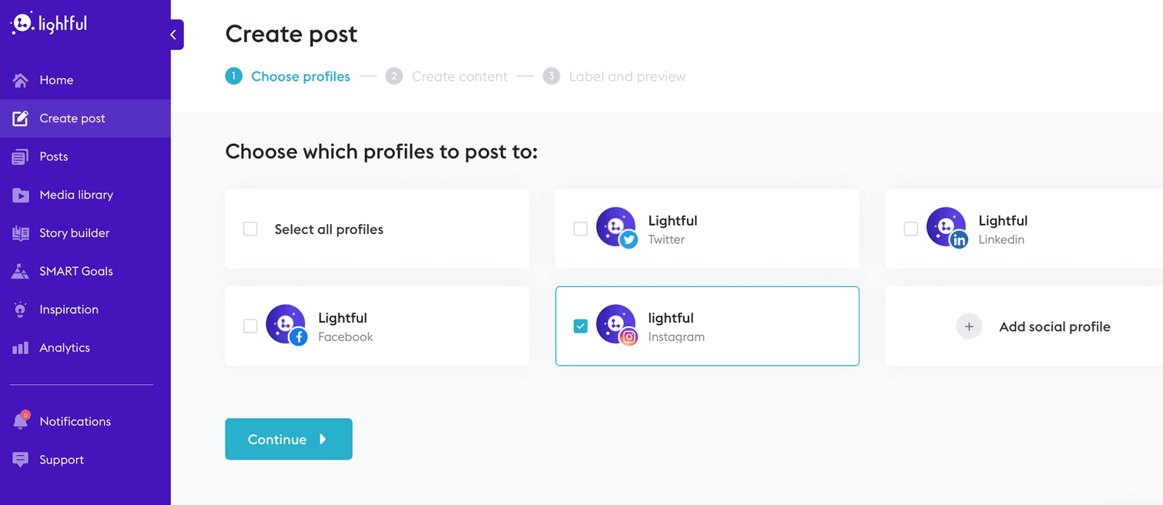1163x505 pixels.
Task: Click Add social profile
Action: coord(1054,326)
